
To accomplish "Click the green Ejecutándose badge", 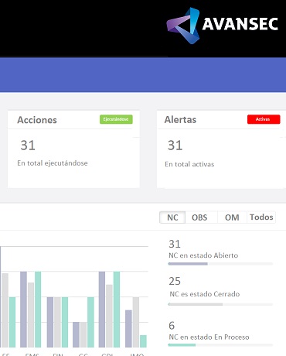I will coord(116,119).
